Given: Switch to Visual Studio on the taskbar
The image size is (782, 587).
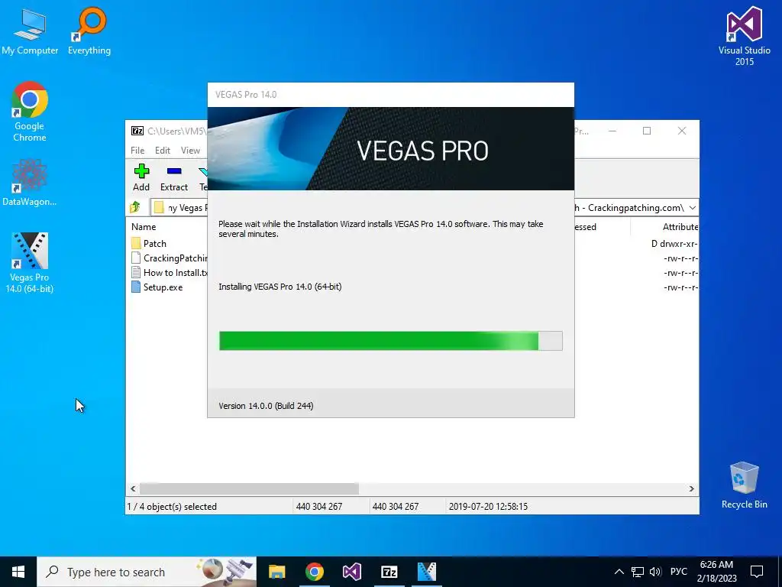Looking at the screenshot, I should (351, 572).
